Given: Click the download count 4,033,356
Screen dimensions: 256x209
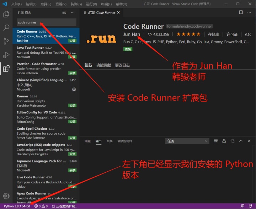Looking at the screenshot, I should pyautogui.click(x=158, y=34).
